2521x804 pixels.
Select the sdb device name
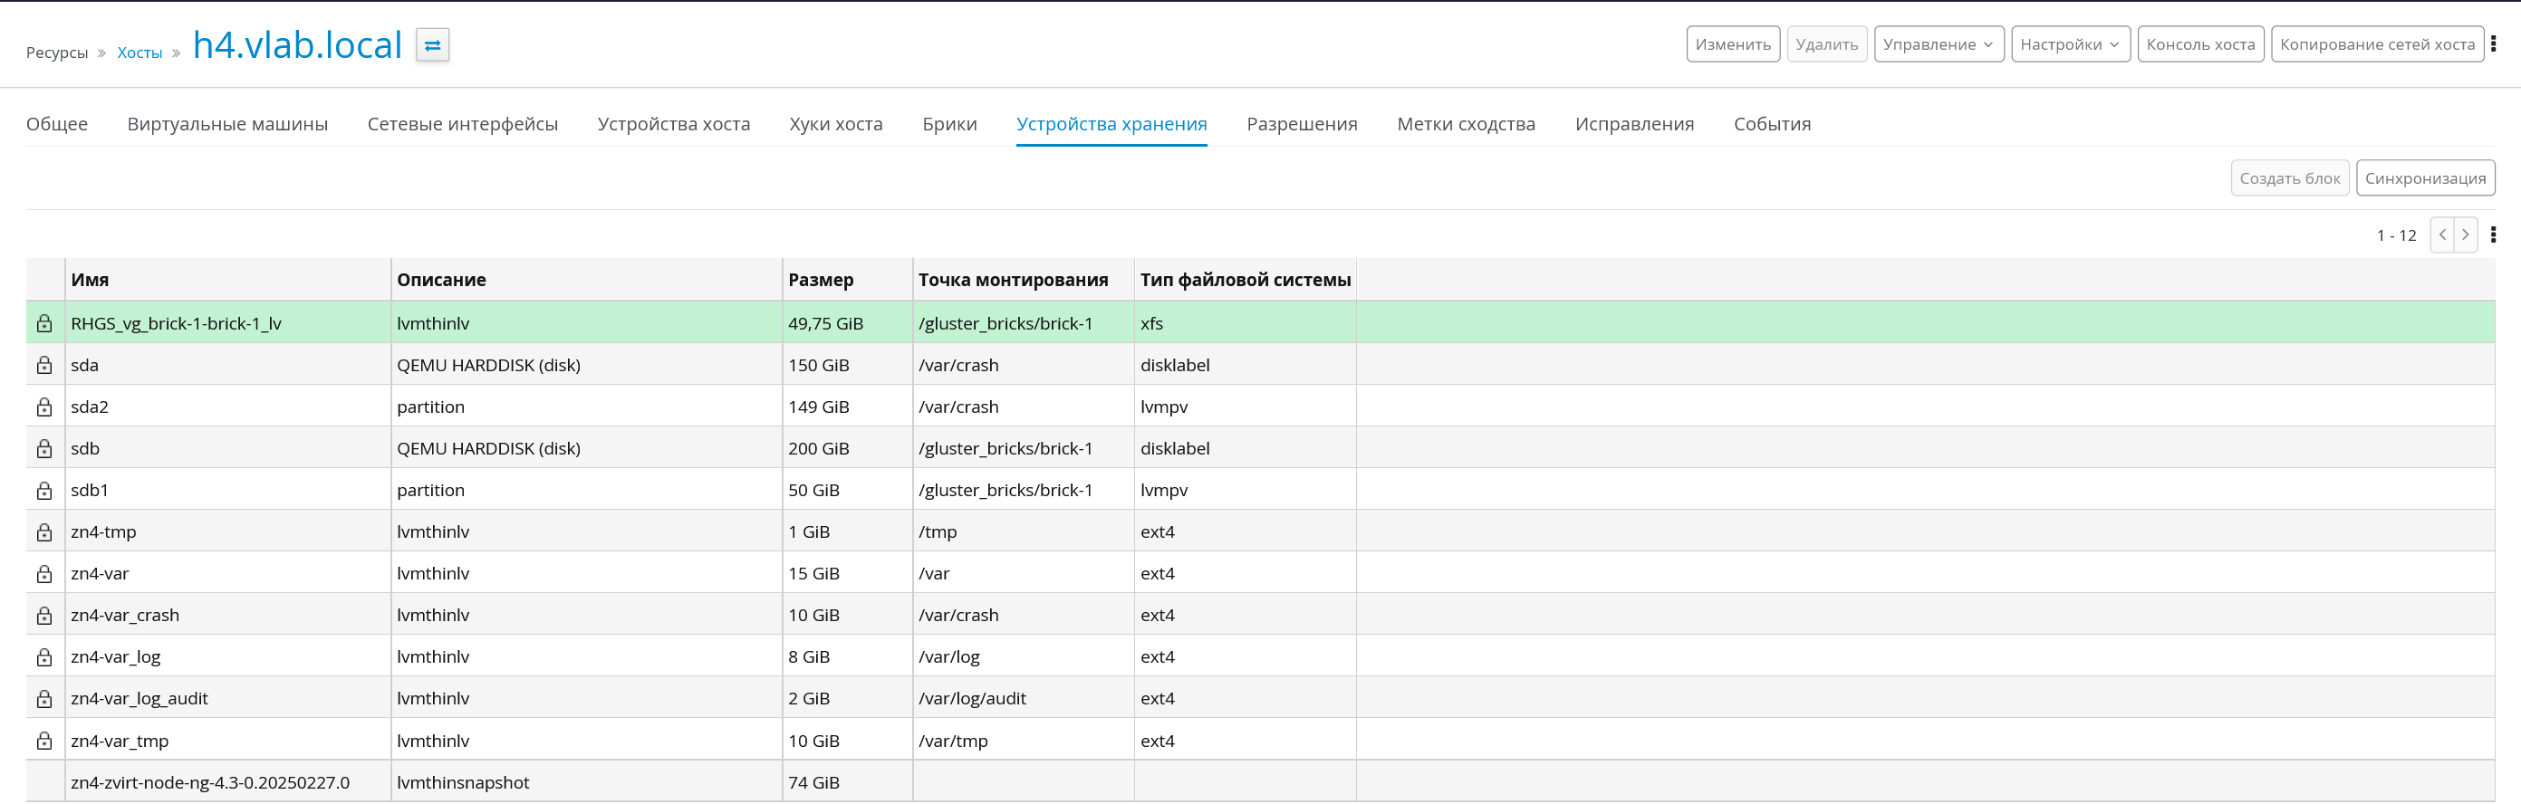85,449
